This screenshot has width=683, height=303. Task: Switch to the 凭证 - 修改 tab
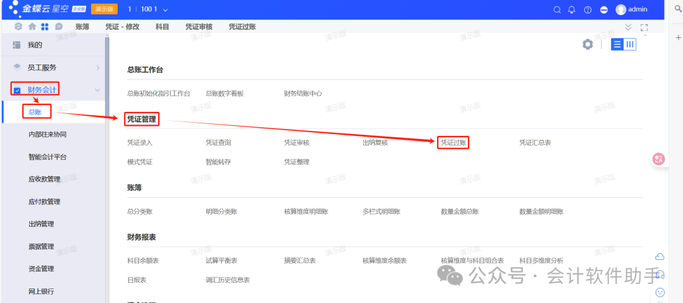[124, 27]
